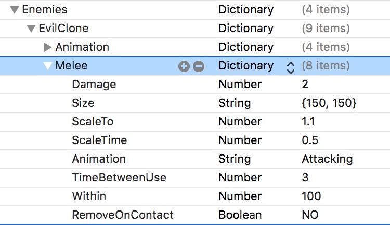Click the plus icon on Melee row

coord(184,66)
